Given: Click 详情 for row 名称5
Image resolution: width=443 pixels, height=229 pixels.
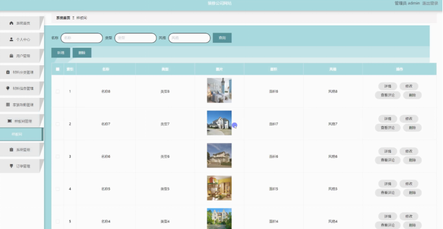Looking at the screenshot, I should tap(387, 184).
